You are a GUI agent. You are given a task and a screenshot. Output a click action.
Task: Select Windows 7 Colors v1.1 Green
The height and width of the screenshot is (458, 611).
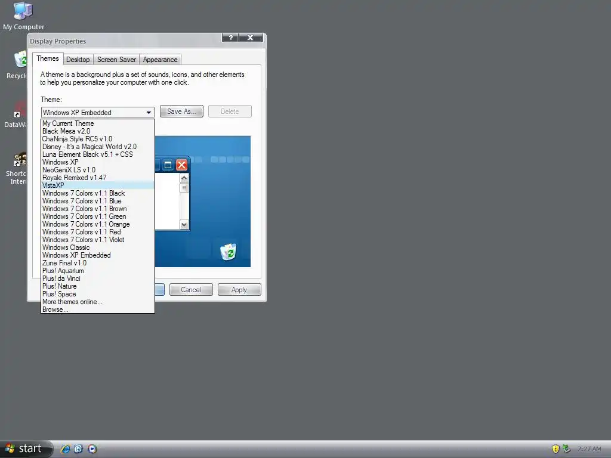[x=98, y=216]
